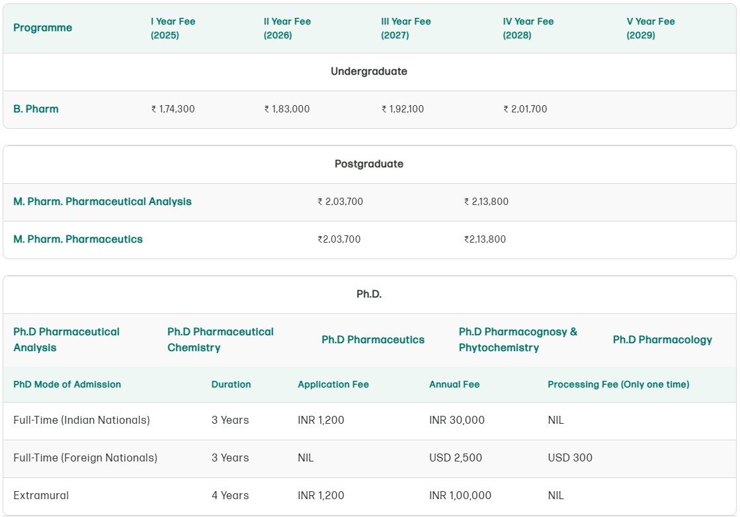The height and width of the screenshot is (517, 740).
Task: Select the Ph.D Pharmaceutics tab
Action: 373,340
